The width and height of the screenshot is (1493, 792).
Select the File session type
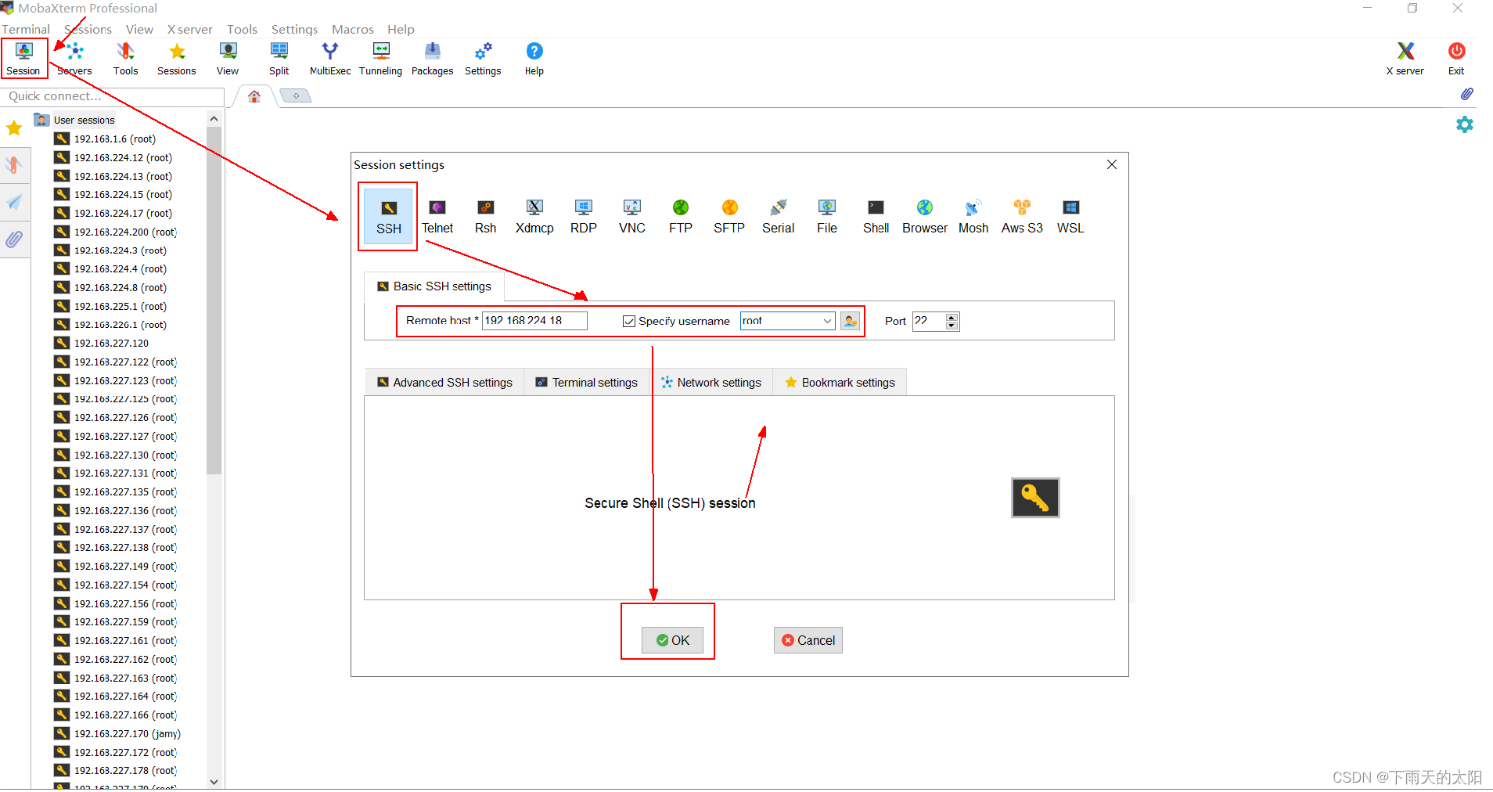tap(827, 217)
